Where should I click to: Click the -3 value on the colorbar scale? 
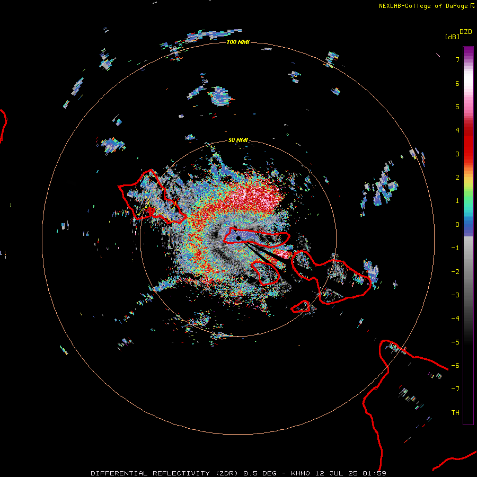(455, 295)
